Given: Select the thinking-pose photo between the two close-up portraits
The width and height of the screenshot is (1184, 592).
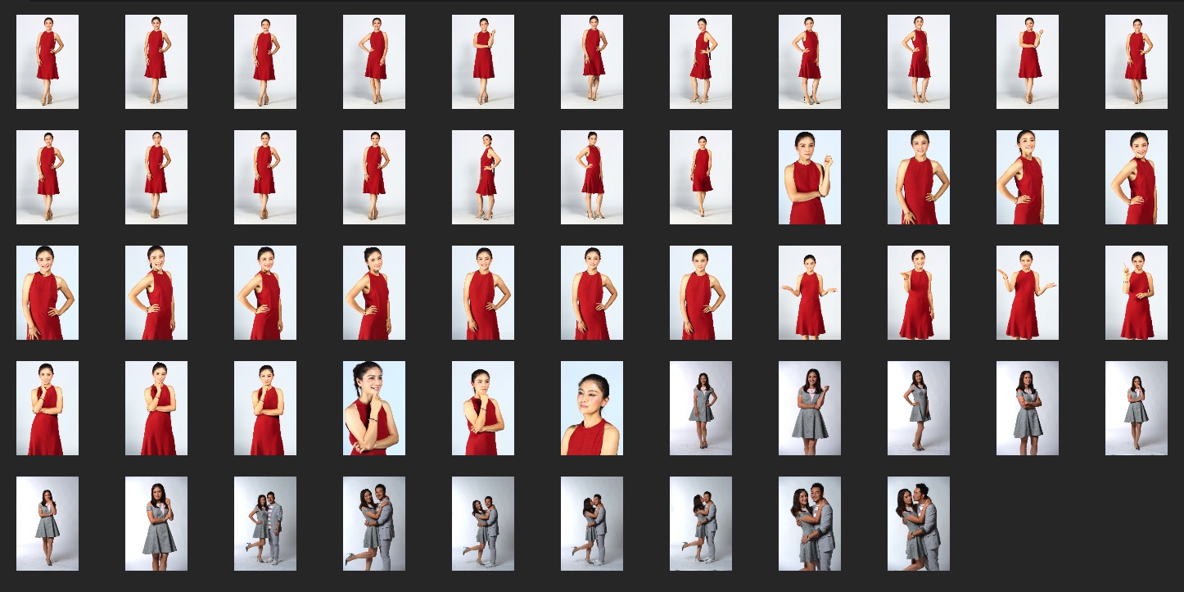Looking at the screenshot, I should pos(483,409).
